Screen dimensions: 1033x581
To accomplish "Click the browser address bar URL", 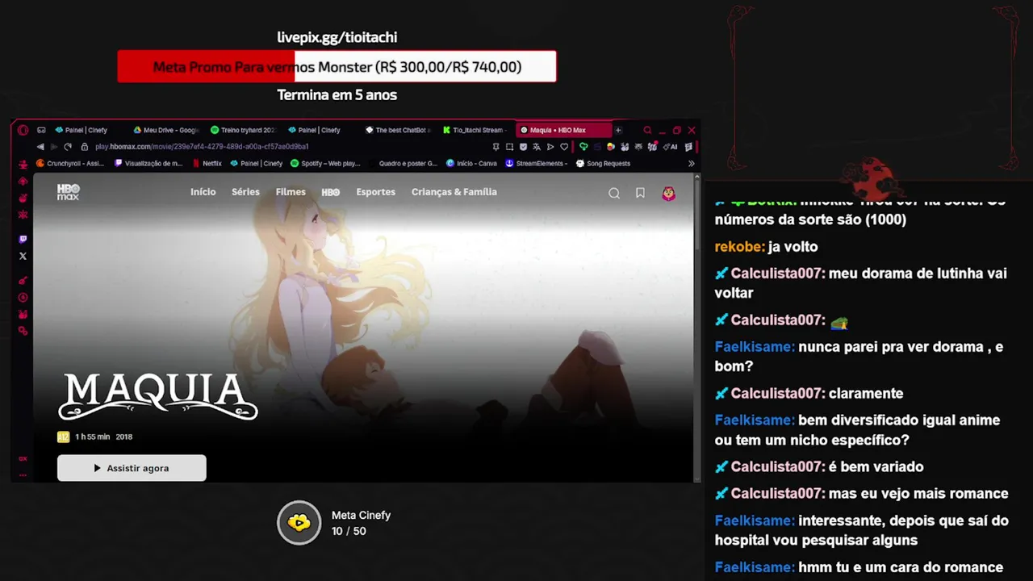I will [x=202, y=147].
